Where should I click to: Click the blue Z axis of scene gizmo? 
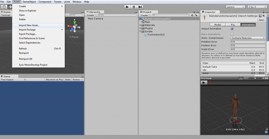pyautogui.click(x=72, y=30)
